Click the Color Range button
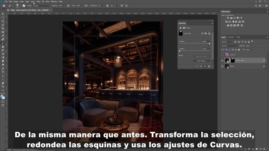This screenshot has height=151, width=269. [x=201, y=61]
